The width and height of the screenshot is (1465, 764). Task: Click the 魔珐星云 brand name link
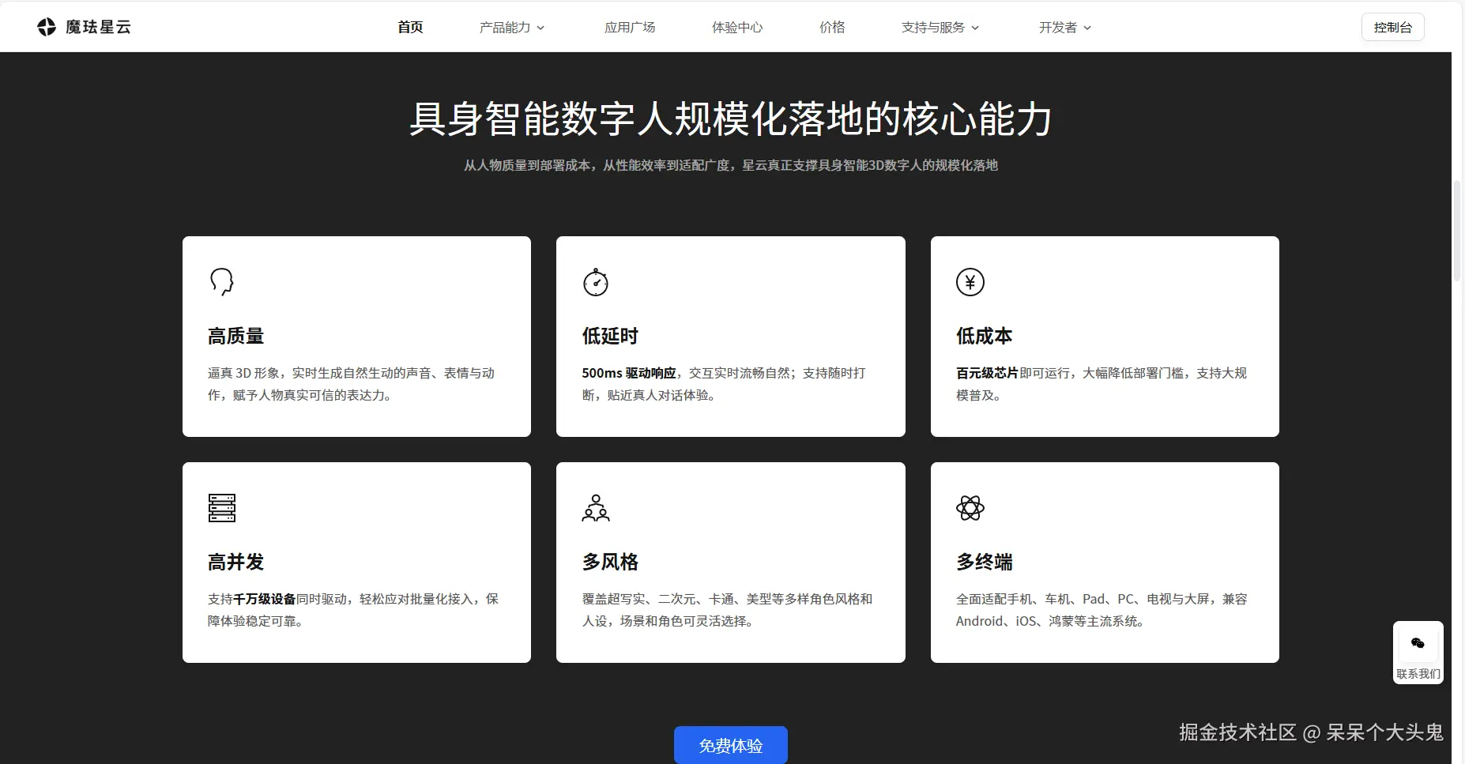tap(96, 26)
